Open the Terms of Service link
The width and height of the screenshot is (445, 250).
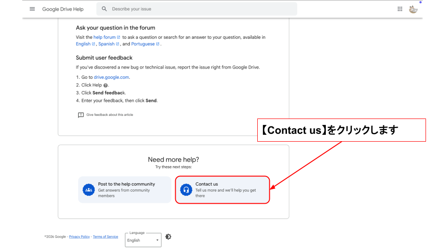point(105,237)
